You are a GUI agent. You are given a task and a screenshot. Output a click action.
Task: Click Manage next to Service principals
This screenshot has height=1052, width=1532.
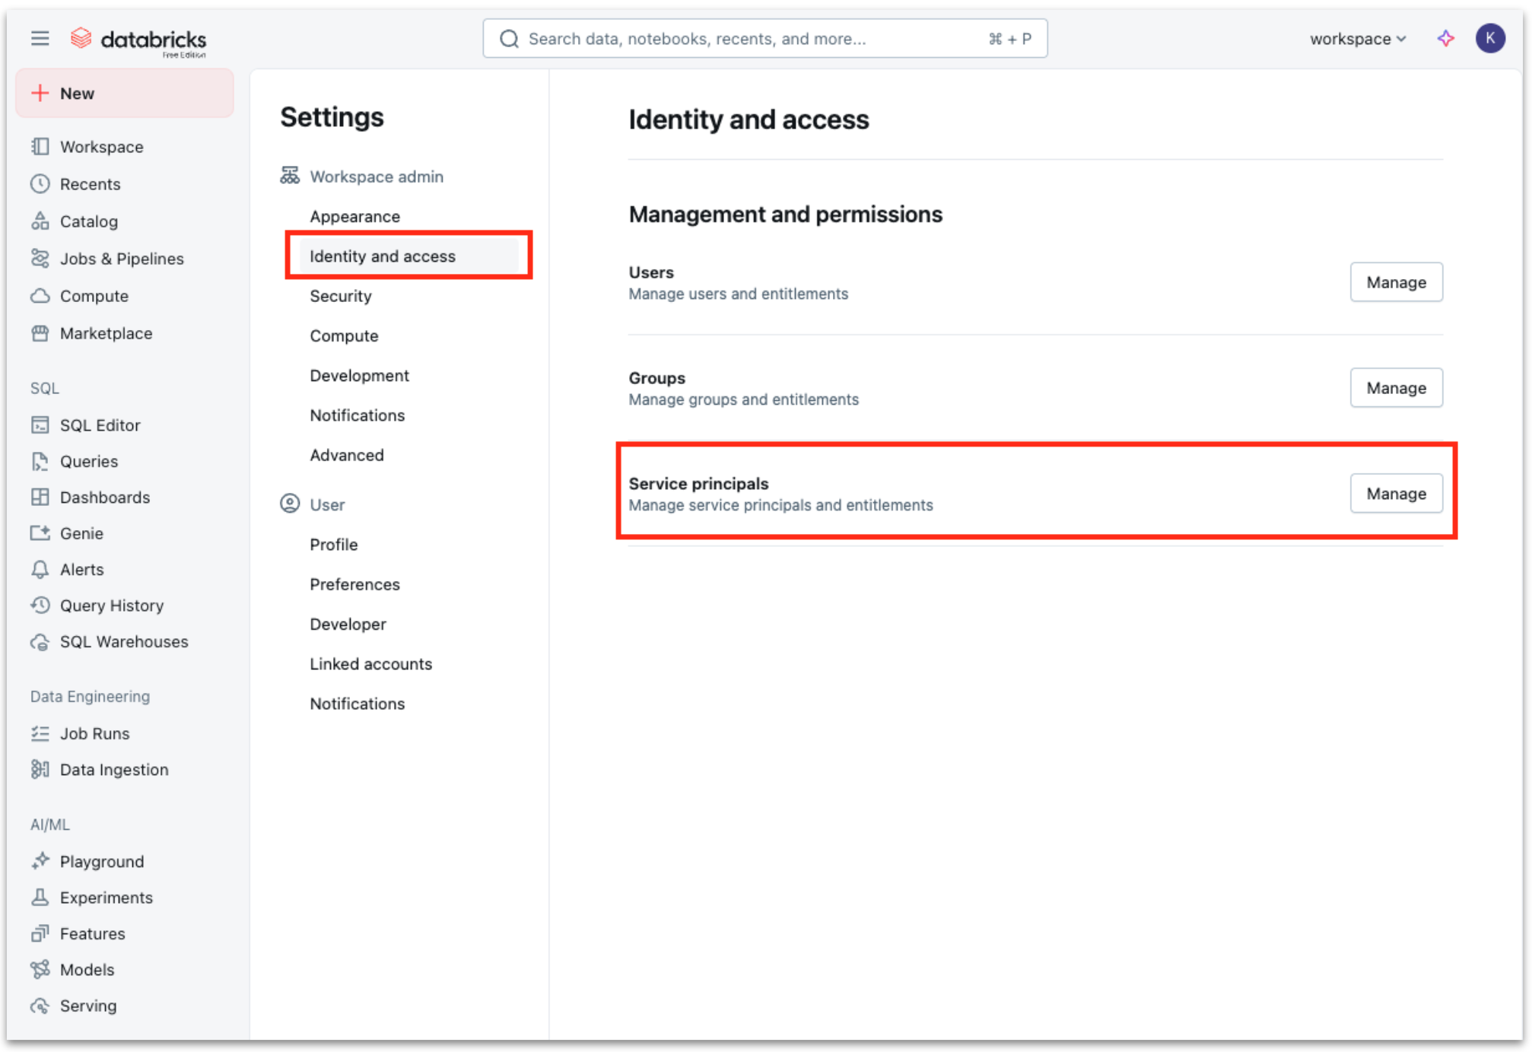[1396, 493]
